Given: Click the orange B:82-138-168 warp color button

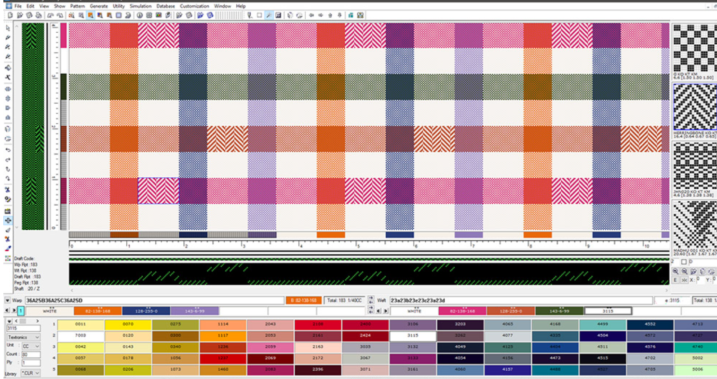Looking at the screenshot, I should [x=303, y=301].
